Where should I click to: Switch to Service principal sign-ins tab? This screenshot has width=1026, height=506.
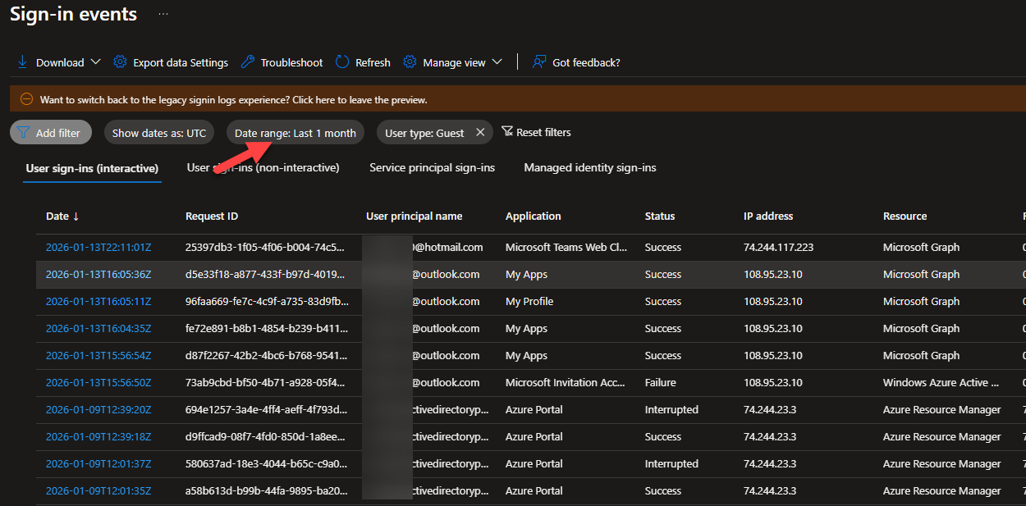[x=434, y=167]
